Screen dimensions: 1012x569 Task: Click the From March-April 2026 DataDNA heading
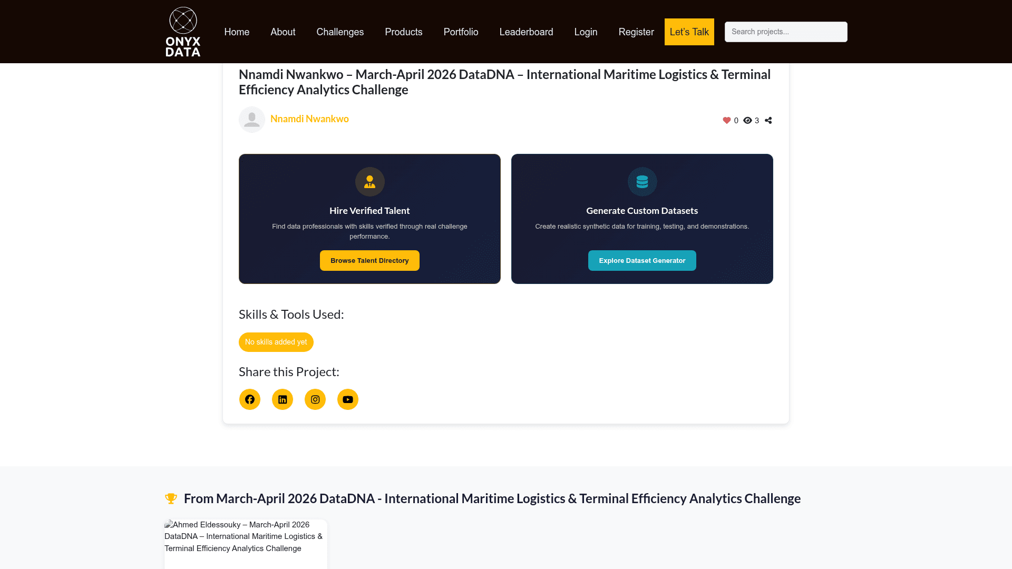click(492, 498)
